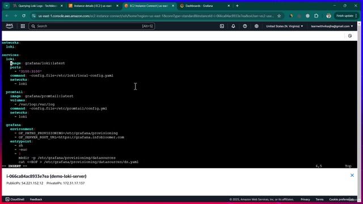The height and width of the screenshot is (204, 363).
Task: Bookmark this page with the star
Action: pyautogui.click(x=279, y=16)
